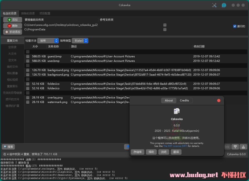Select 空文件 in the sidebar
The width and height of the screenshot is (249, 181).
[12, 60]
